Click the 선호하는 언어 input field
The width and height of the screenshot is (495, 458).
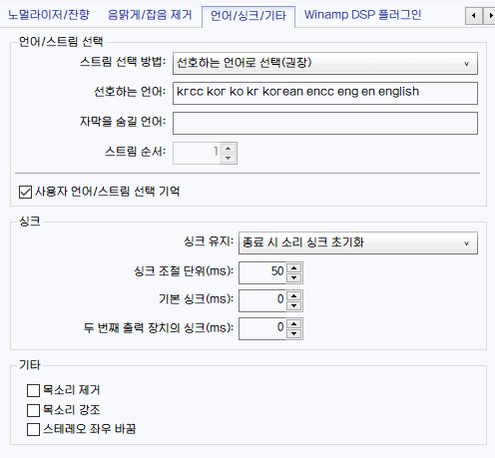pos(325,93)
